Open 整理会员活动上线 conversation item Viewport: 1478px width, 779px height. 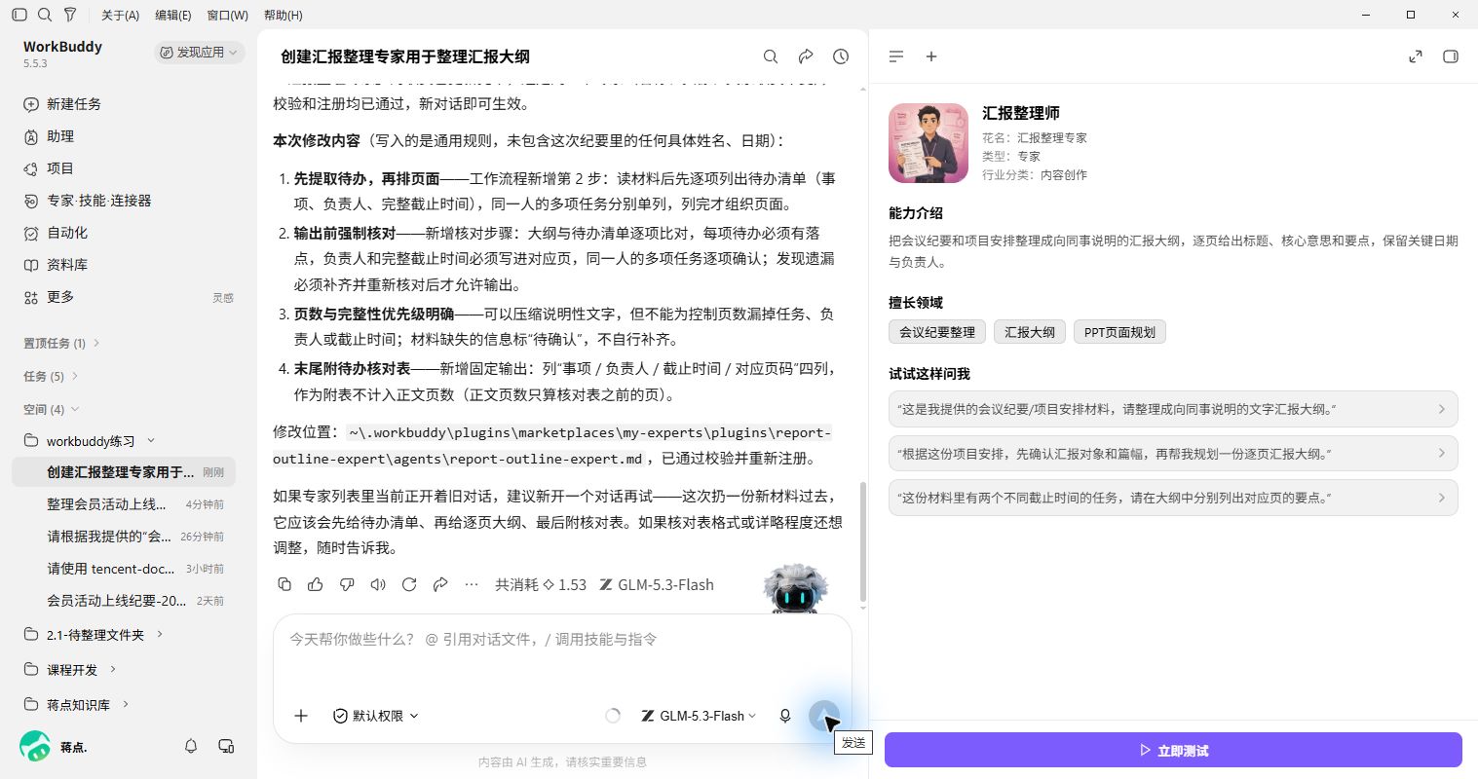point(124,504)
